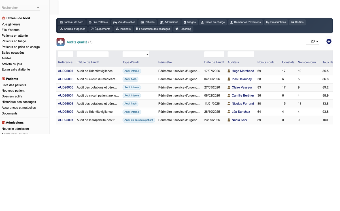Click the Intitulé de l'audit filter field

coord(93,54)
